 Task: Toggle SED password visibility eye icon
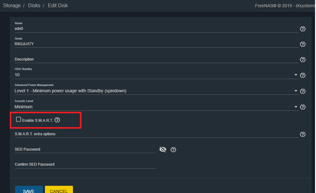coord(163,150)
